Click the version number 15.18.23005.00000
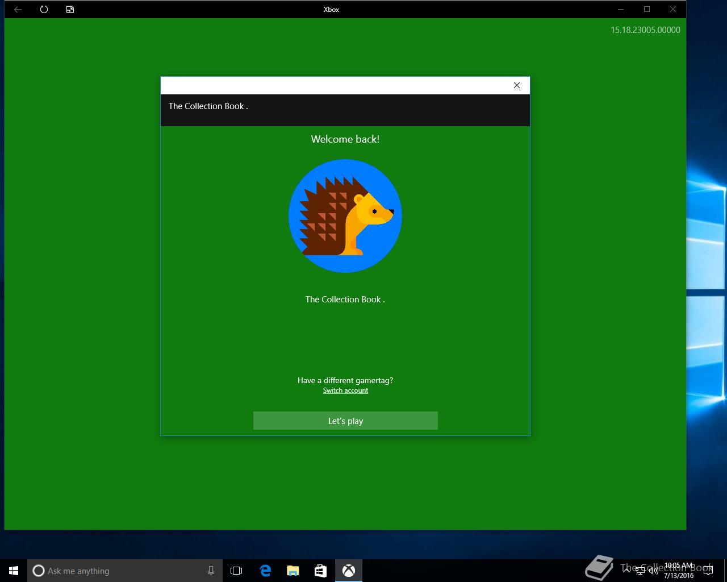Image resolution: width=727 pixels, height=582 pixels. point(645,30)
